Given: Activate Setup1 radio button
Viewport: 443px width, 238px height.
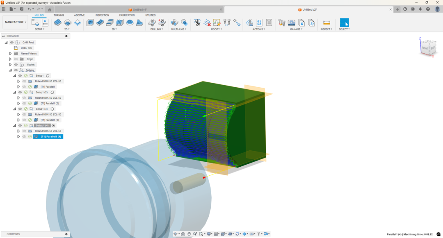Looking at the screenshot, I should click(48, 75).
